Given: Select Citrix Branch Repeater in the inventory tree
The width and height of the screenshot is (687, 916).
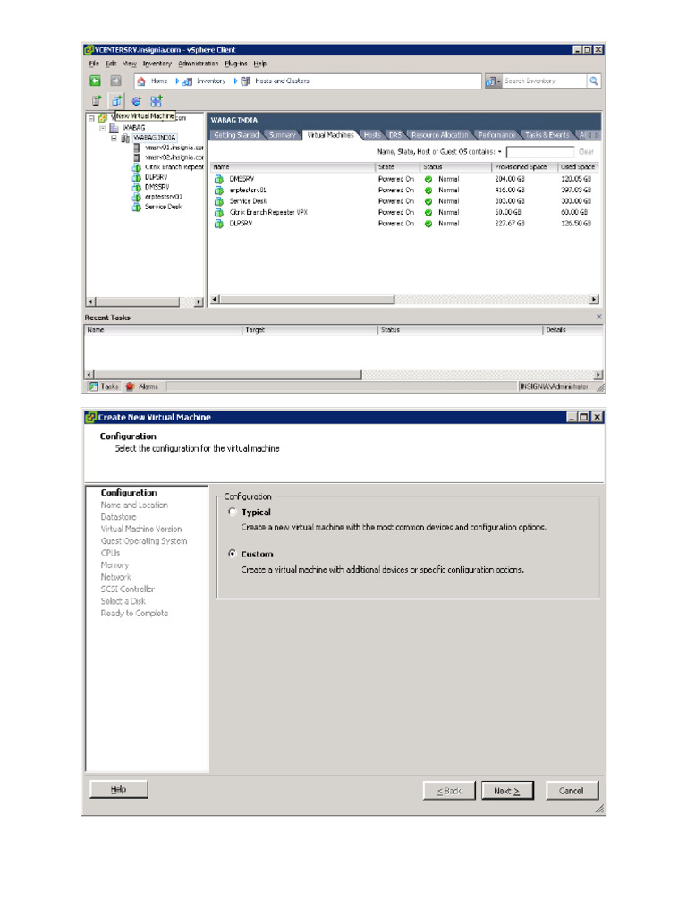Looking at the screenshot, I should click(174, 167).
